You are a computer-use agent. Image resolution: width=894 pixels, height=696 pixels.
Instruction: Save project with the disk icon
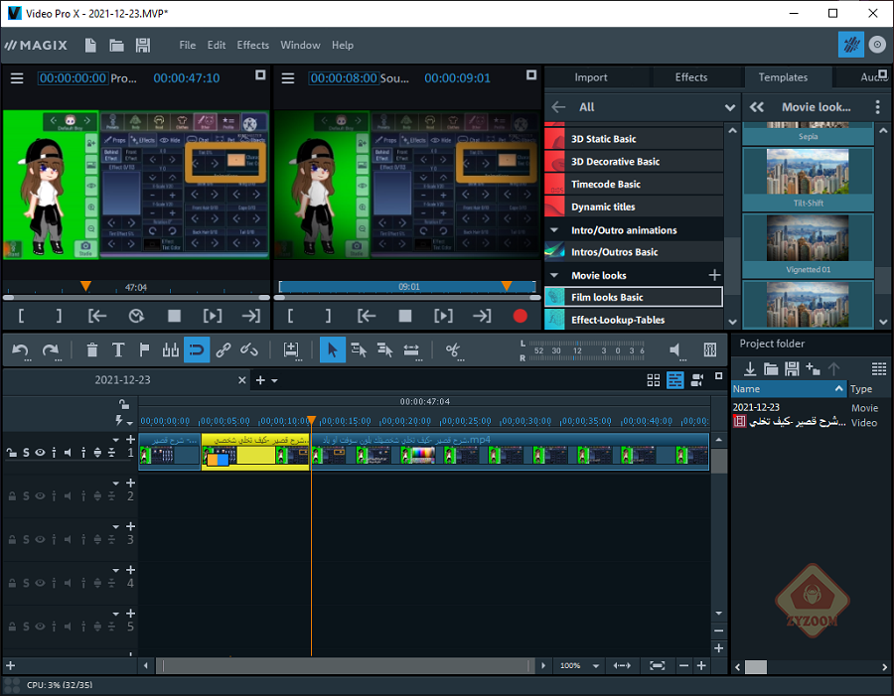(x=142, y=45)
